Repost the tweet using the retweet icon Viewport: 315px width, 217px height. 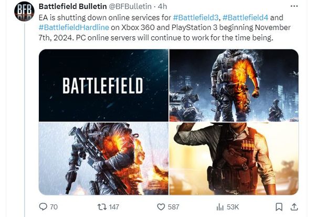pos(102,207)
